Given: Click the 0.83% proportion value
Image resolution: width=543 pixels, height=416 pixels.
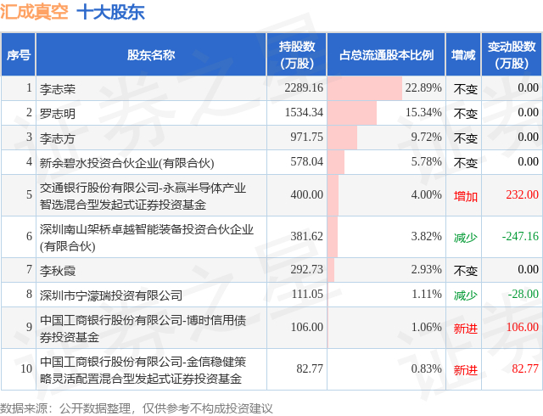Looking at the screenshot, I should point(426,368).
